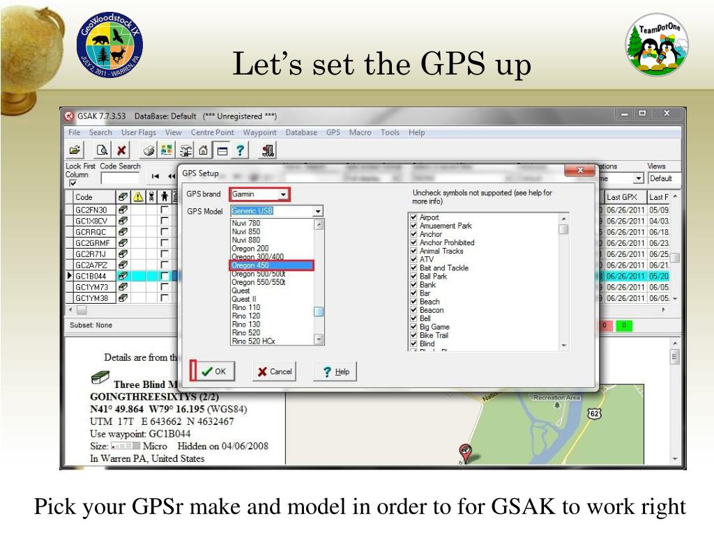Image resolution: width=714 pixels, height=535 pixels.
Task: Select the GC1B044 code cell
Action: click(x=94, y=276)
